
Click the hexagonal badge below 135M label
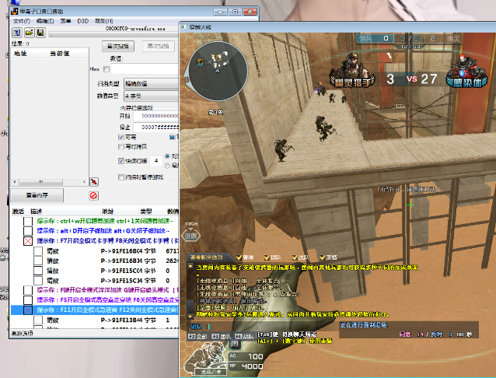pos(190,235)
